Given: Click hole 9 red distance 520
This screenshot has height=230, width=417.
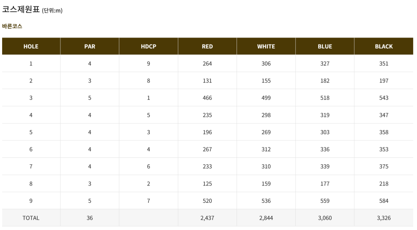Looking at the screenshot, I should coord(207,201).
